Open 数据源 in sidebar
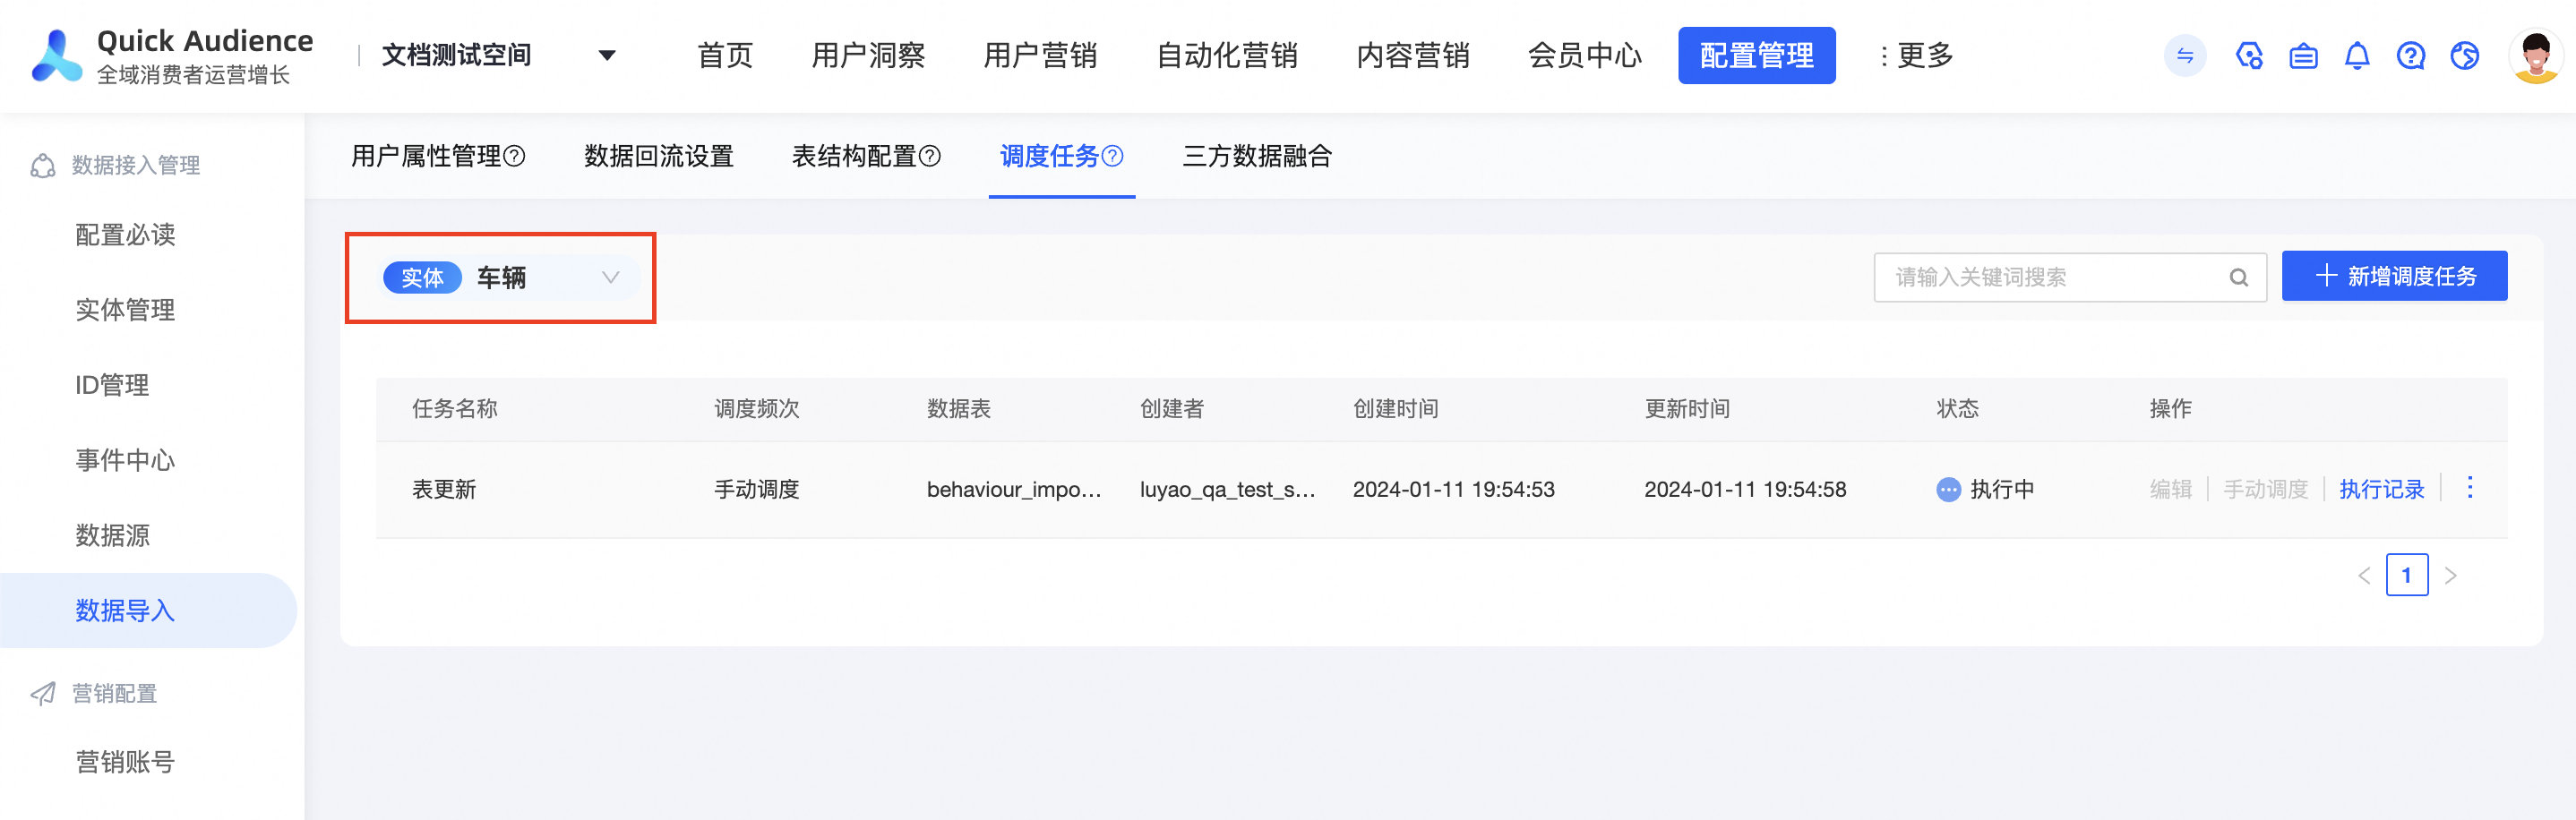2576x820 pixels. 112,535
